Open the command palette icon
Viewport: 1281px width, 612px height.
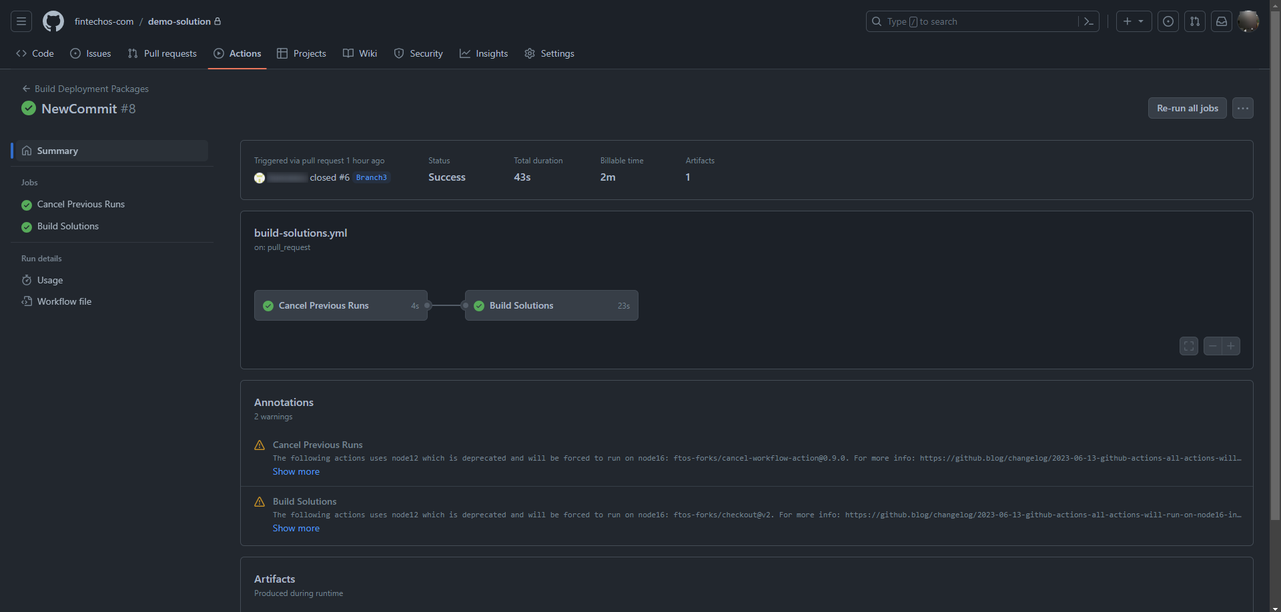pos(1088,21)
